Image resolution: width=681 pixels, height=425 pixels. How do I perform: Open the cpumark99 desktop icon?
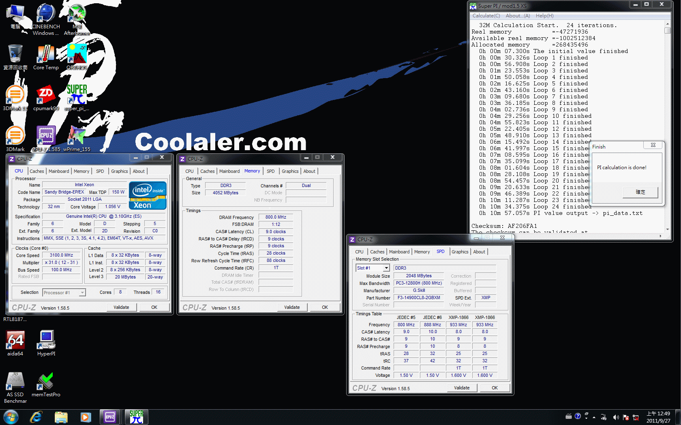pyautogui.click(x=46, y=98)
